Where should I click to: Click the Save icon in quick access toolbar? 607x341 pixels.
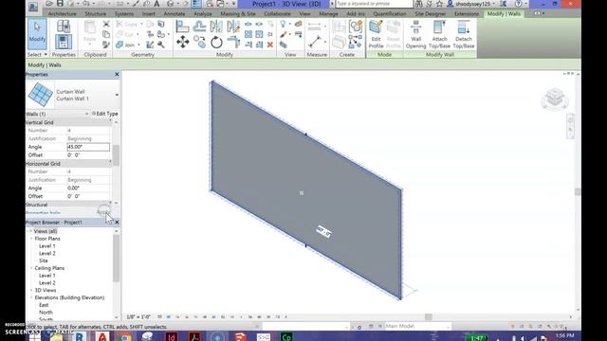click(60, 4)
